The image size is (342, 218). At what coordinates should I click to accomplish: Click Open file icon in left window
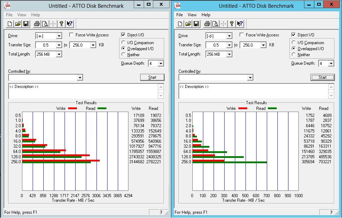pos(18,24)
